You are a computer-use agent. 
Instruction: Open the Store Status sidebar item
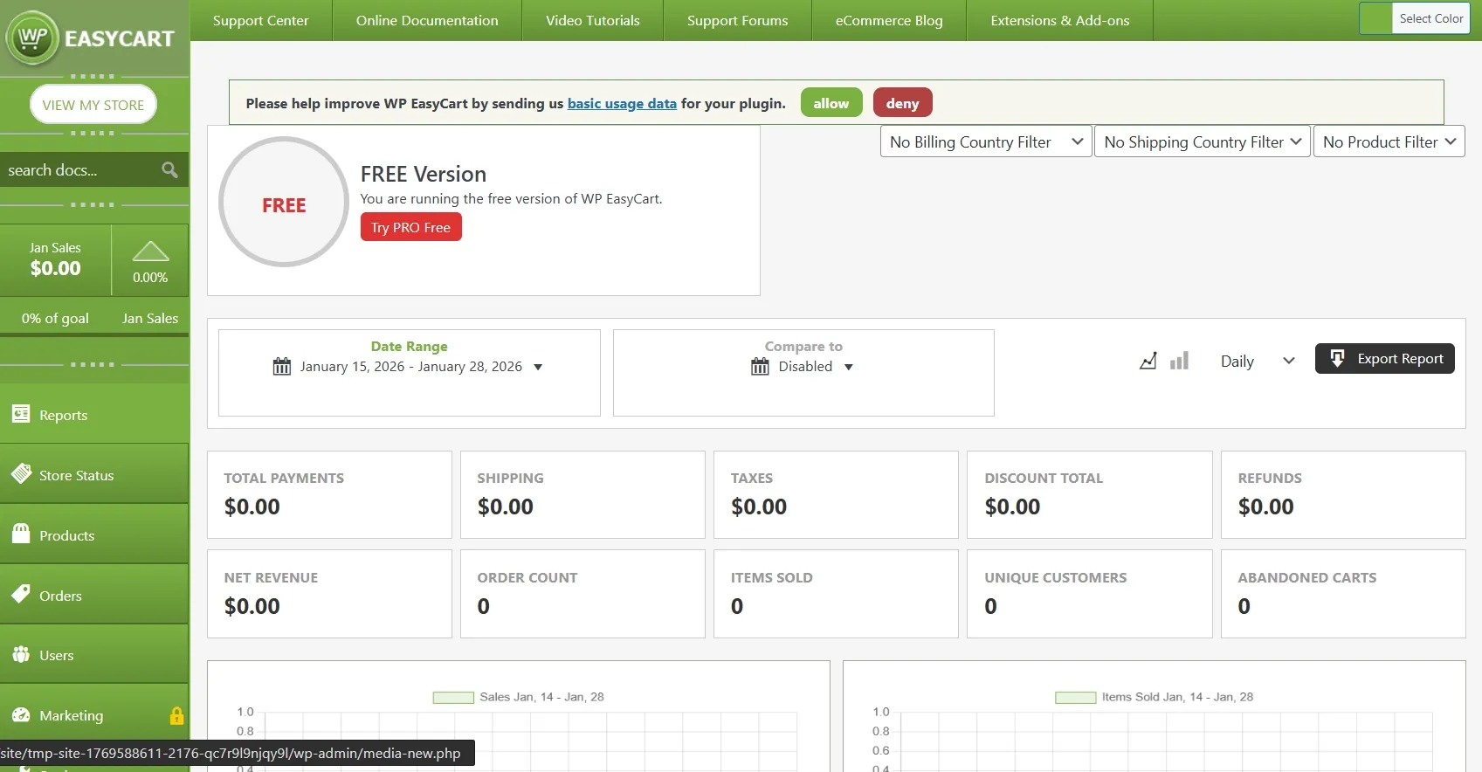click(94, 474)
